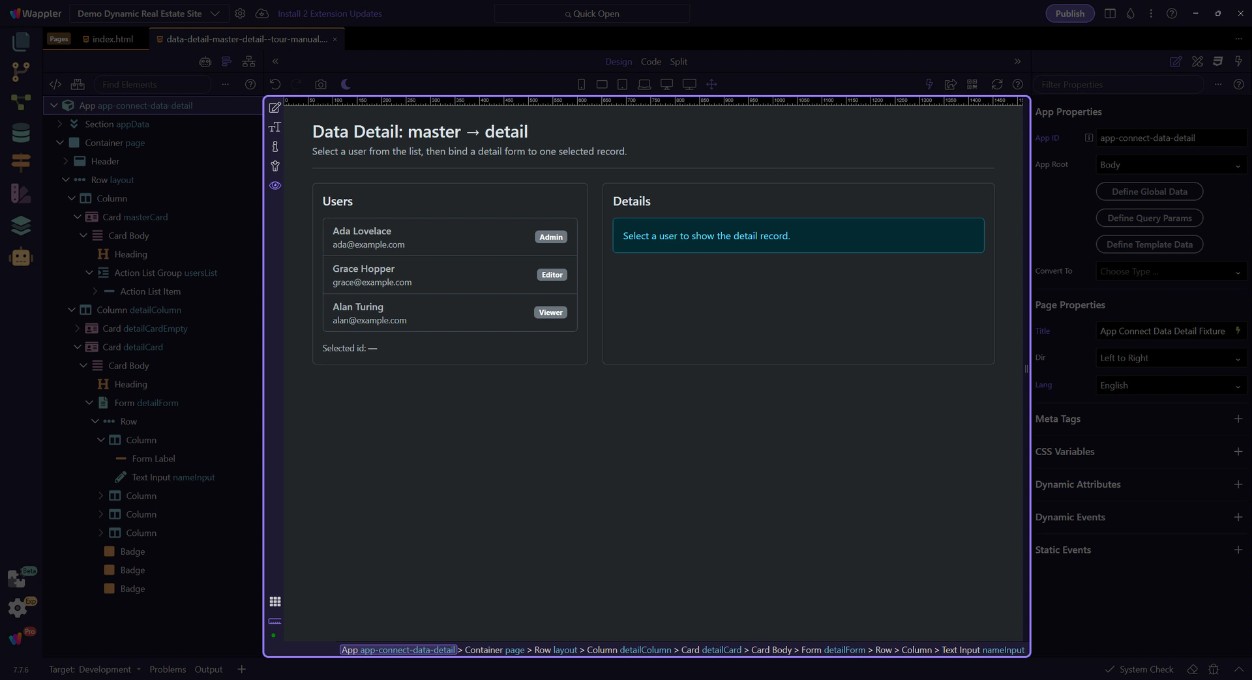This screenshot has width=1252, height=680.
Task: Select Form detailForm in the structure tree
Action: click(146, 403)
